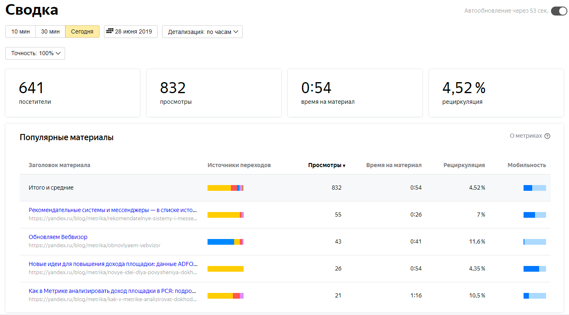569x315 pixels.
Task: Click Заголовок материала column header
Action: click(x=59, y=165)
